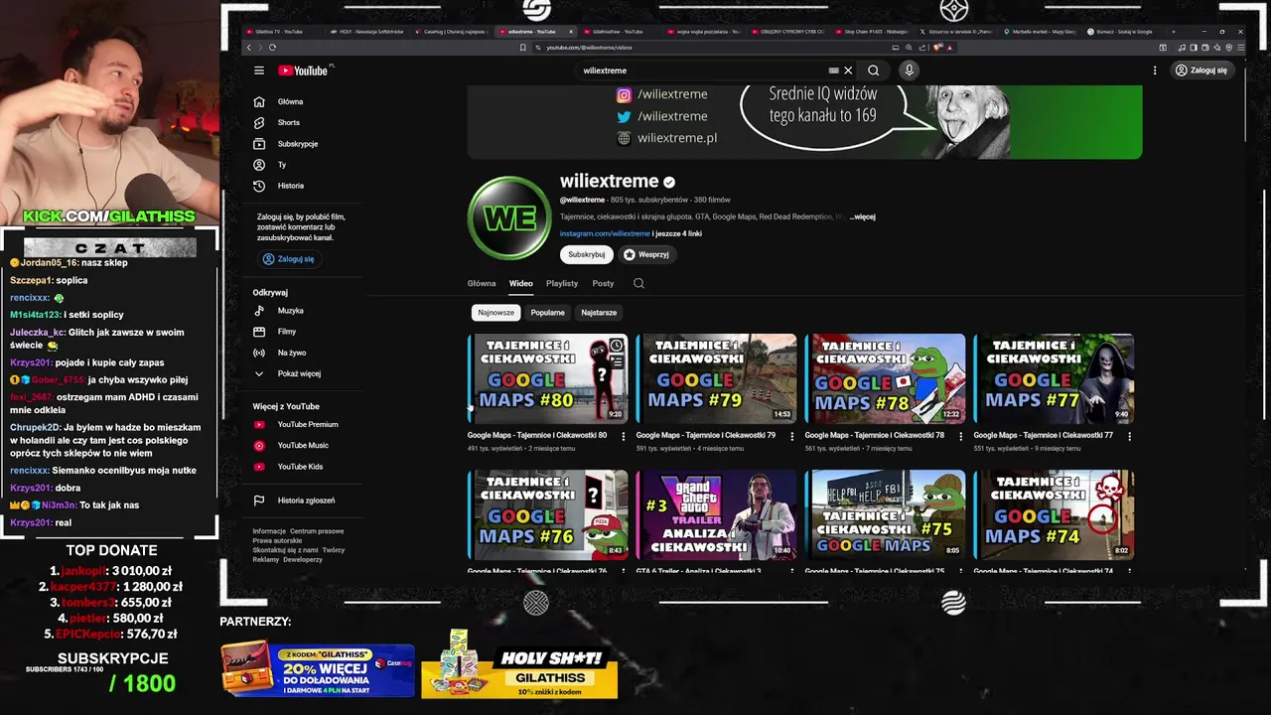Open the YouTube hamburger guide menu
Viewport: 1271px width, 715px height.
tap(259, 71)
